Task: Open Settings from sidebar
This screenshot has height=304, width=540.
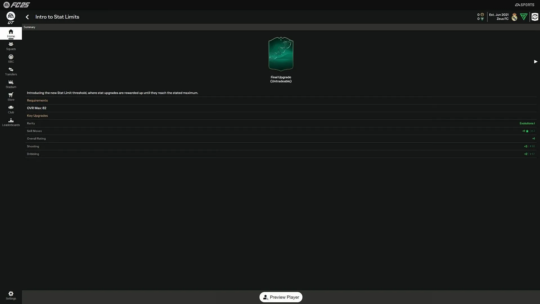Action: tap(11, 295)
